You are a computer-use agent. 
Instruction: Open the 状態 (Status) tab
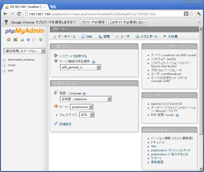pyautogui.click(x=104, y=37)
